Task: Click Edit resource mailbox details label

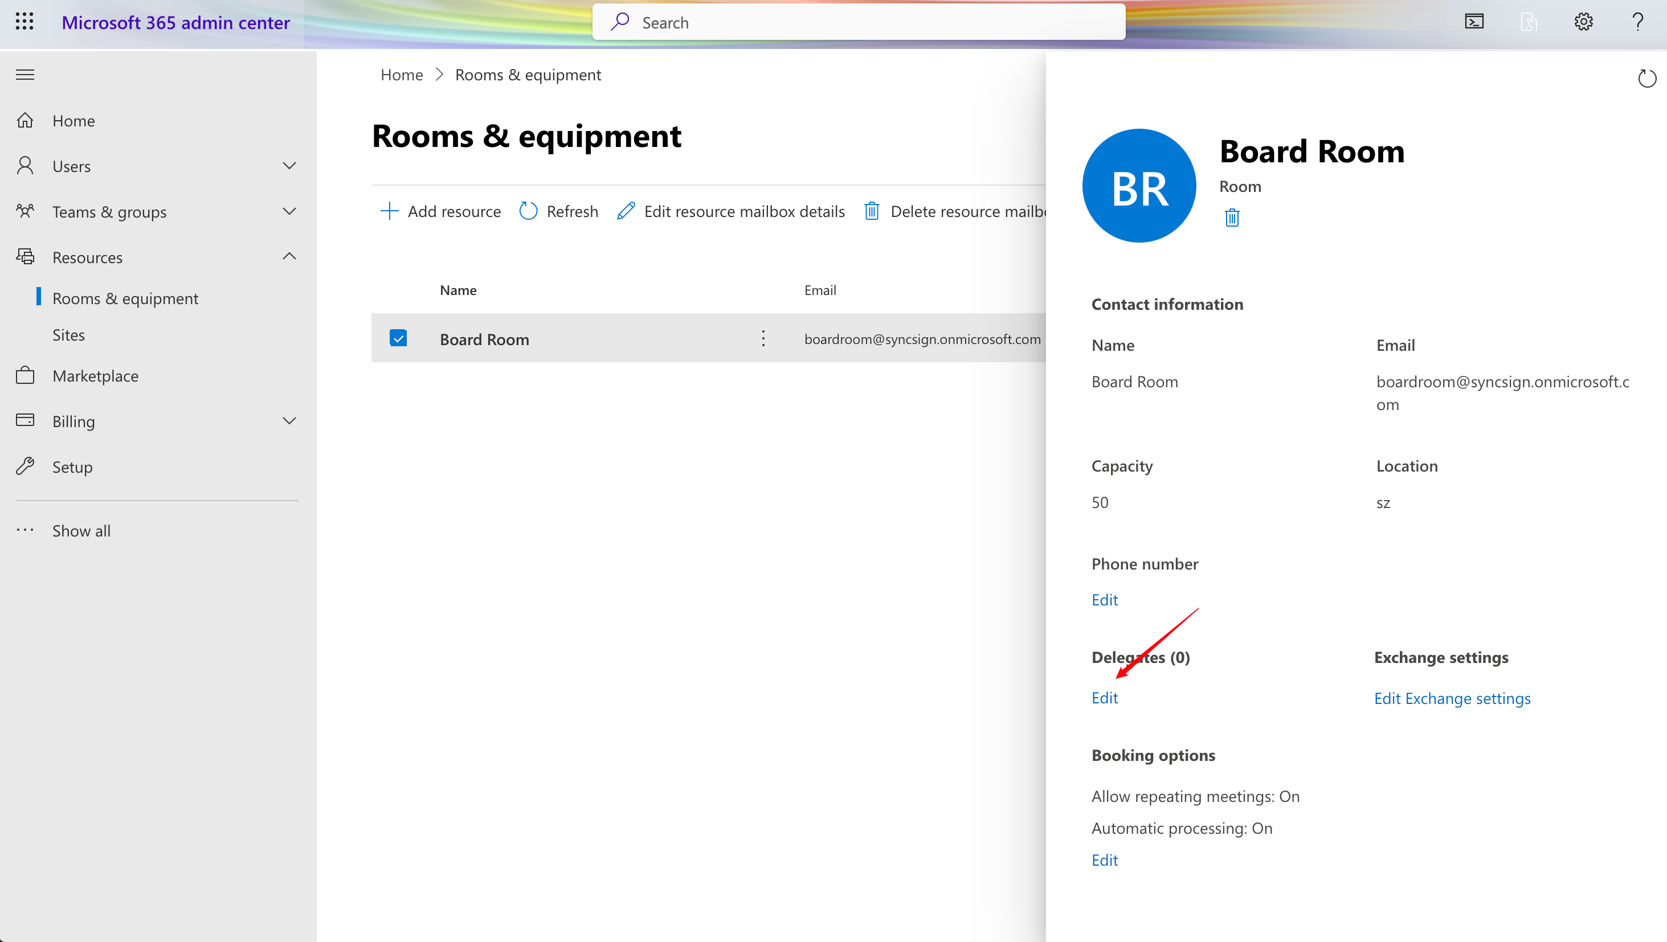Action: (x=744, y=211)
